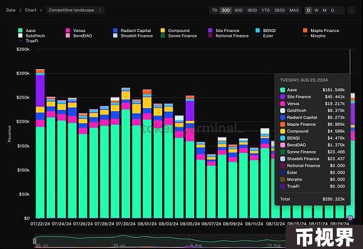Choose the 180D time range
363x249 pixels.
click(252, 10)
